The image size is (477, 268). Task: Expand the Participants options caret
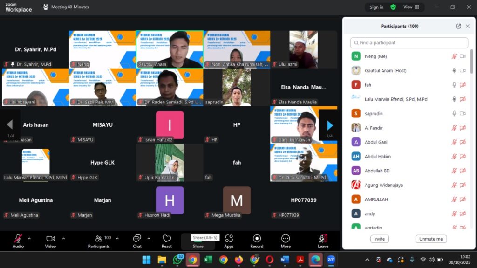[117, 238]
